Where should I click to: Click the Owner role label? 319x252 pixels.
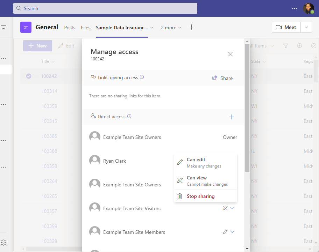pos(230,137)
